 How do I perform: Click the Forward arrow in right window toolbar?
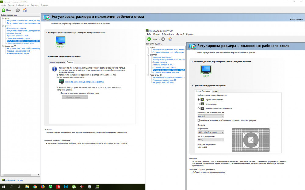(163, 39)
